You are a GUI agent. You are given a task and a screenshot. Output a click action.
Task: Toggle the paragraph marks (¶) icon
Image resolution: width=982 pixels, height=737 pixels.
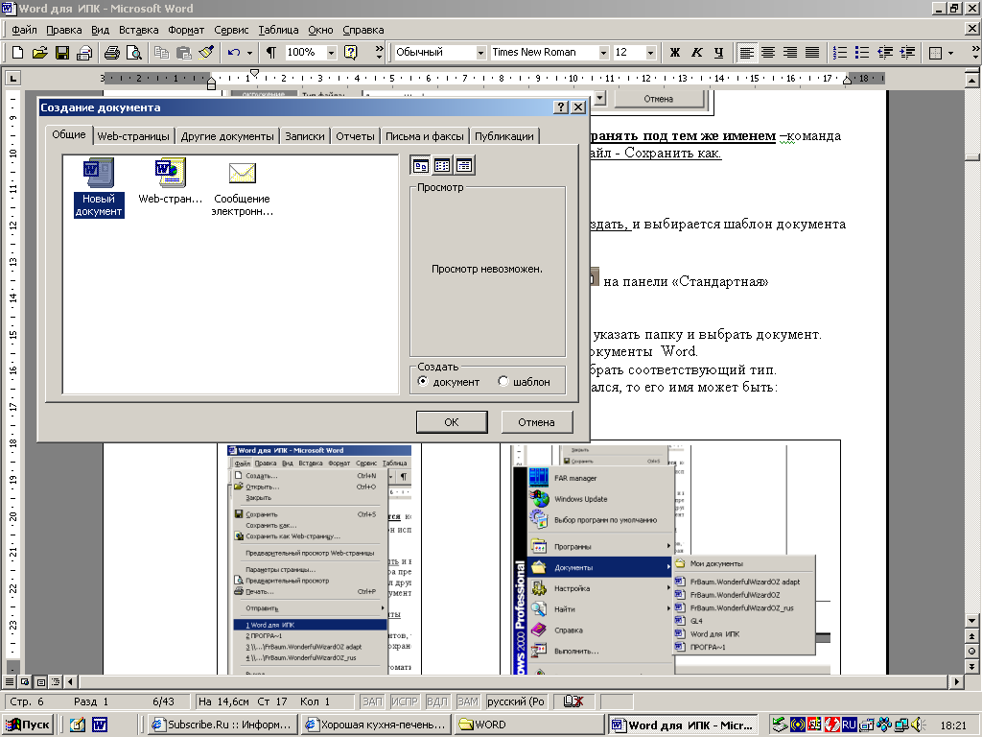click(x=271, y=53)
